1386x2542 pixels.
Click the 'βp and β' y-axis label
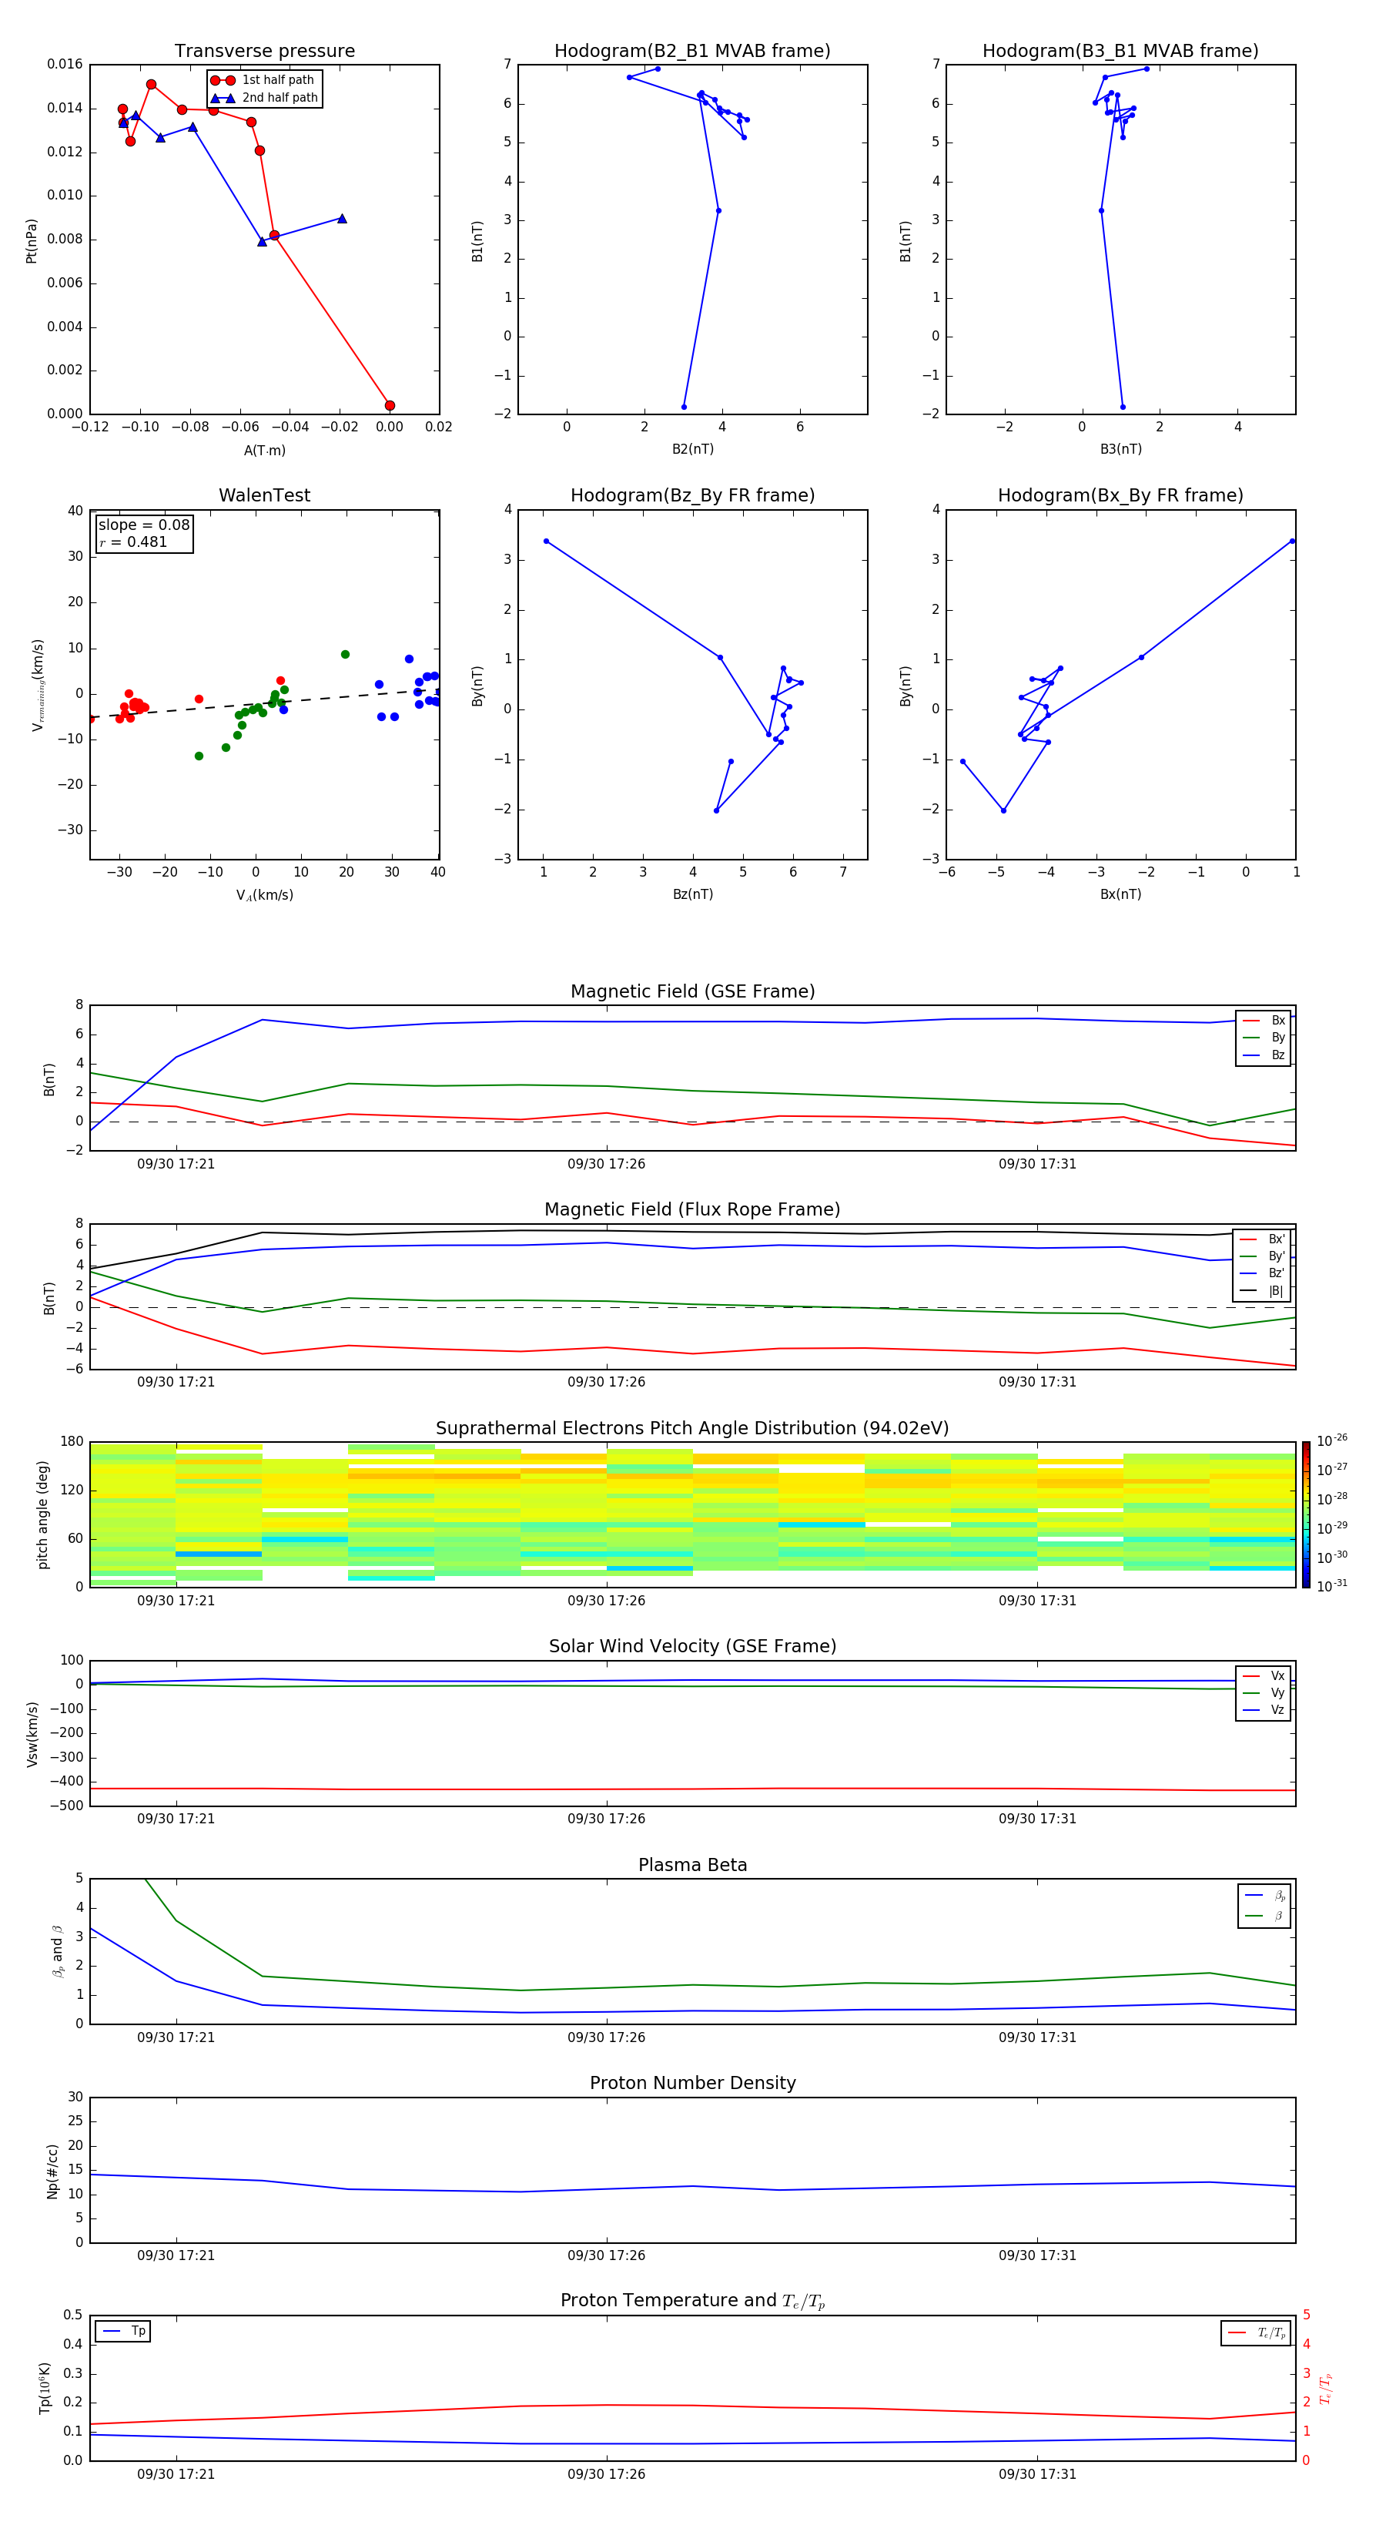click(x=57, y=1951)
